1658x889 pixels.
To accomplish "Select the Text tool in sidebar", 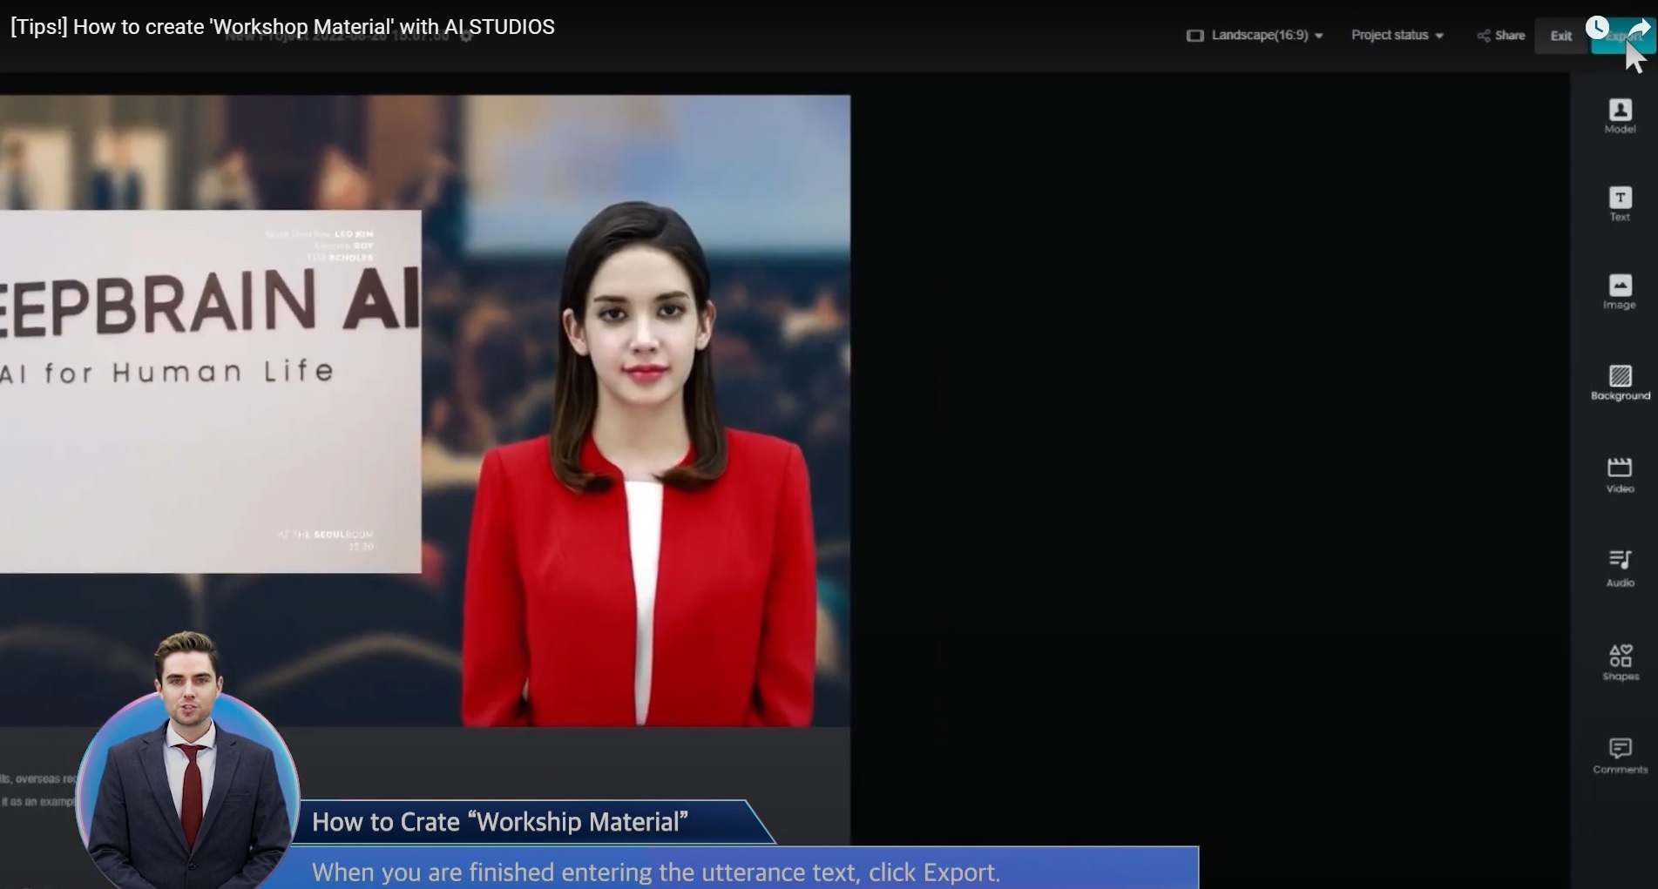I will pos(1620,205).
